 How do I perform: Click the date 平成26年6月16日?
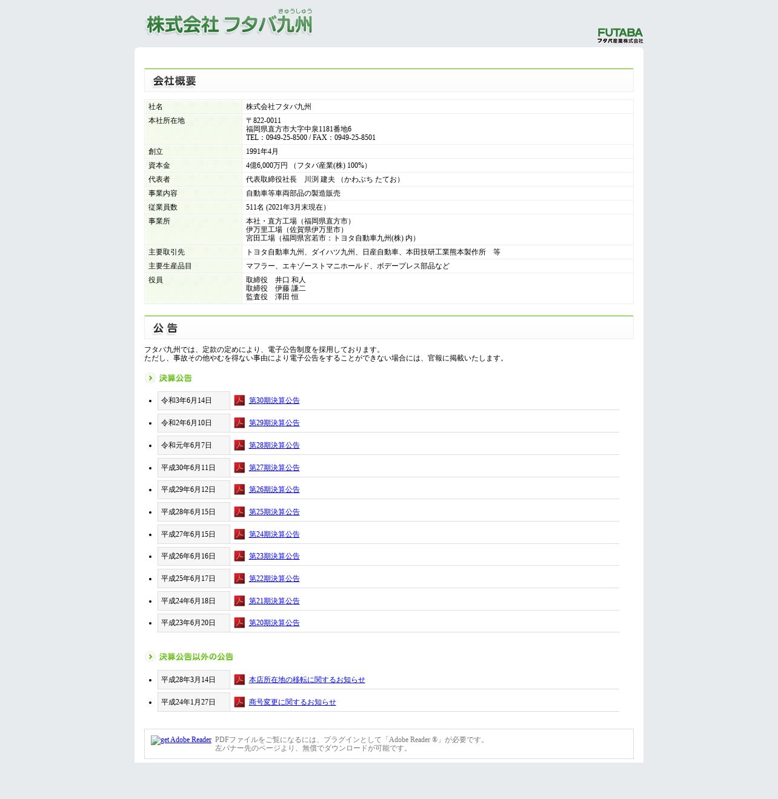[x=188, y=556]
